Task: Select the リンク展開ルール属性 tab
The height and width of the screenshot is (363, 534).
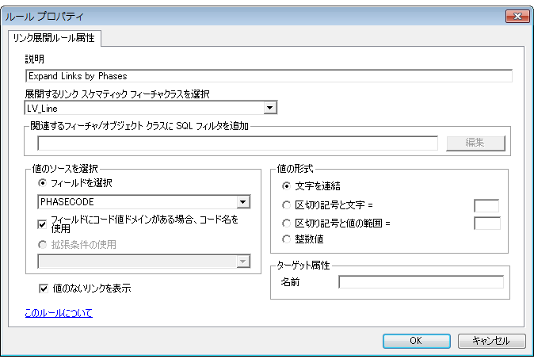Action: point(52,39)
